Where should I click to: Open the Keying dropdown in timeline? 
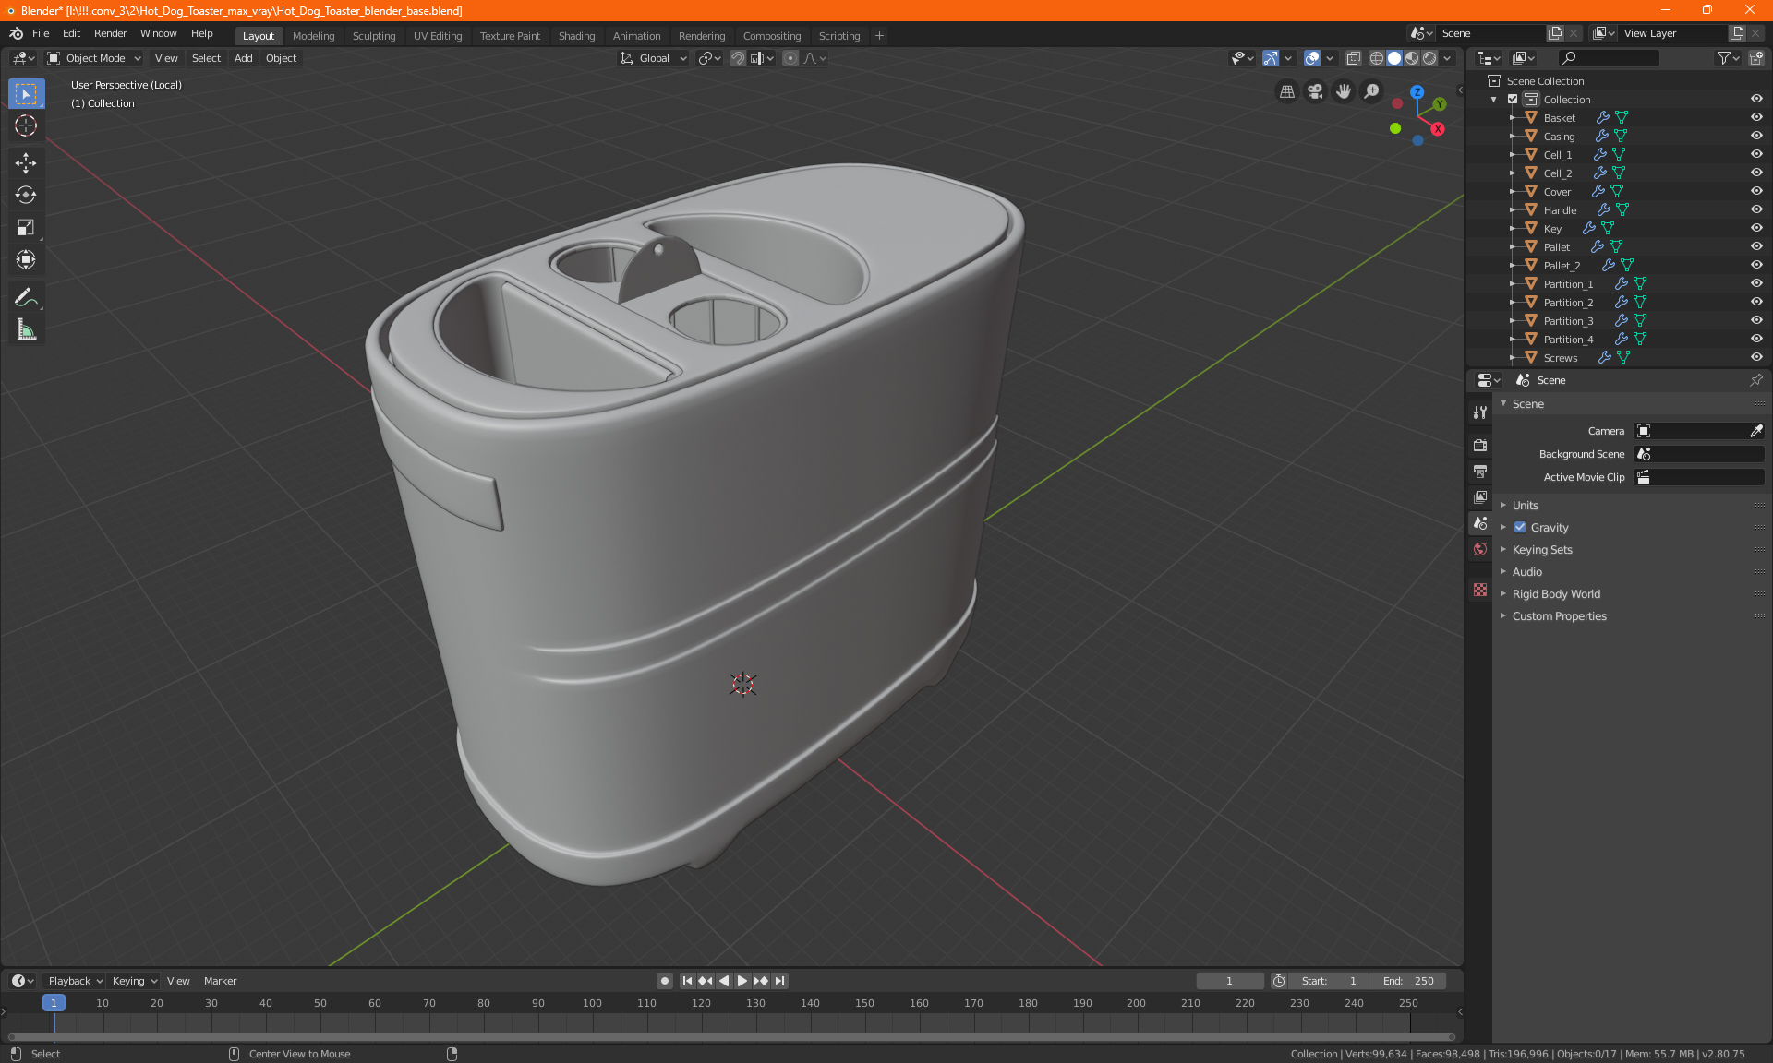[x=135, y=981]
